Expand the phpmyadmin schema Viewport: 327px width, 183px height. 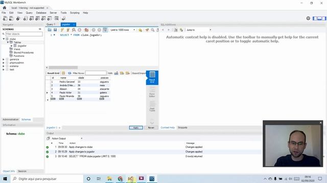4,63
